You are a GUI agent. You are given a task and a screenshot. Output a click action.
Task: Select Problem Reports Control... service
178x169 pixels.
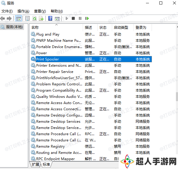click(x=91, y=84)
